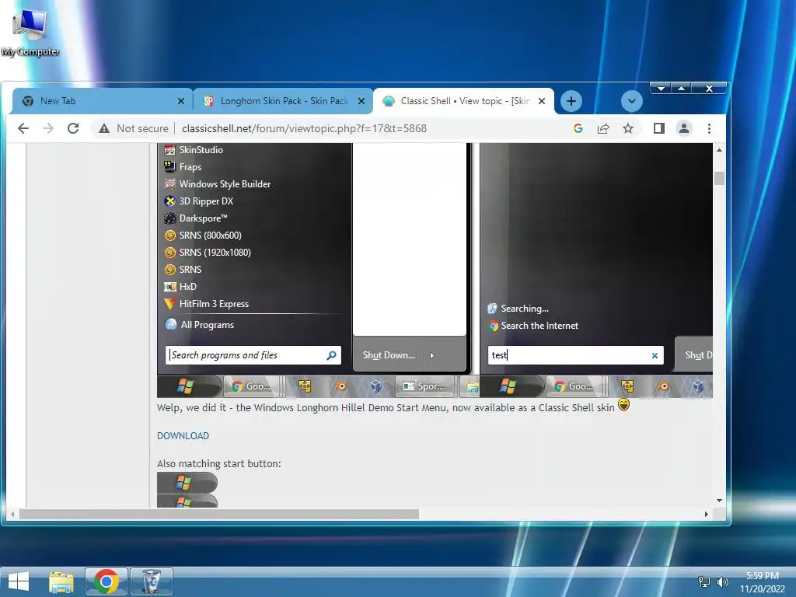This screenshot has height=597, width=796.
Task: Switch to the New Tab tab
Action: coord(102,101)
